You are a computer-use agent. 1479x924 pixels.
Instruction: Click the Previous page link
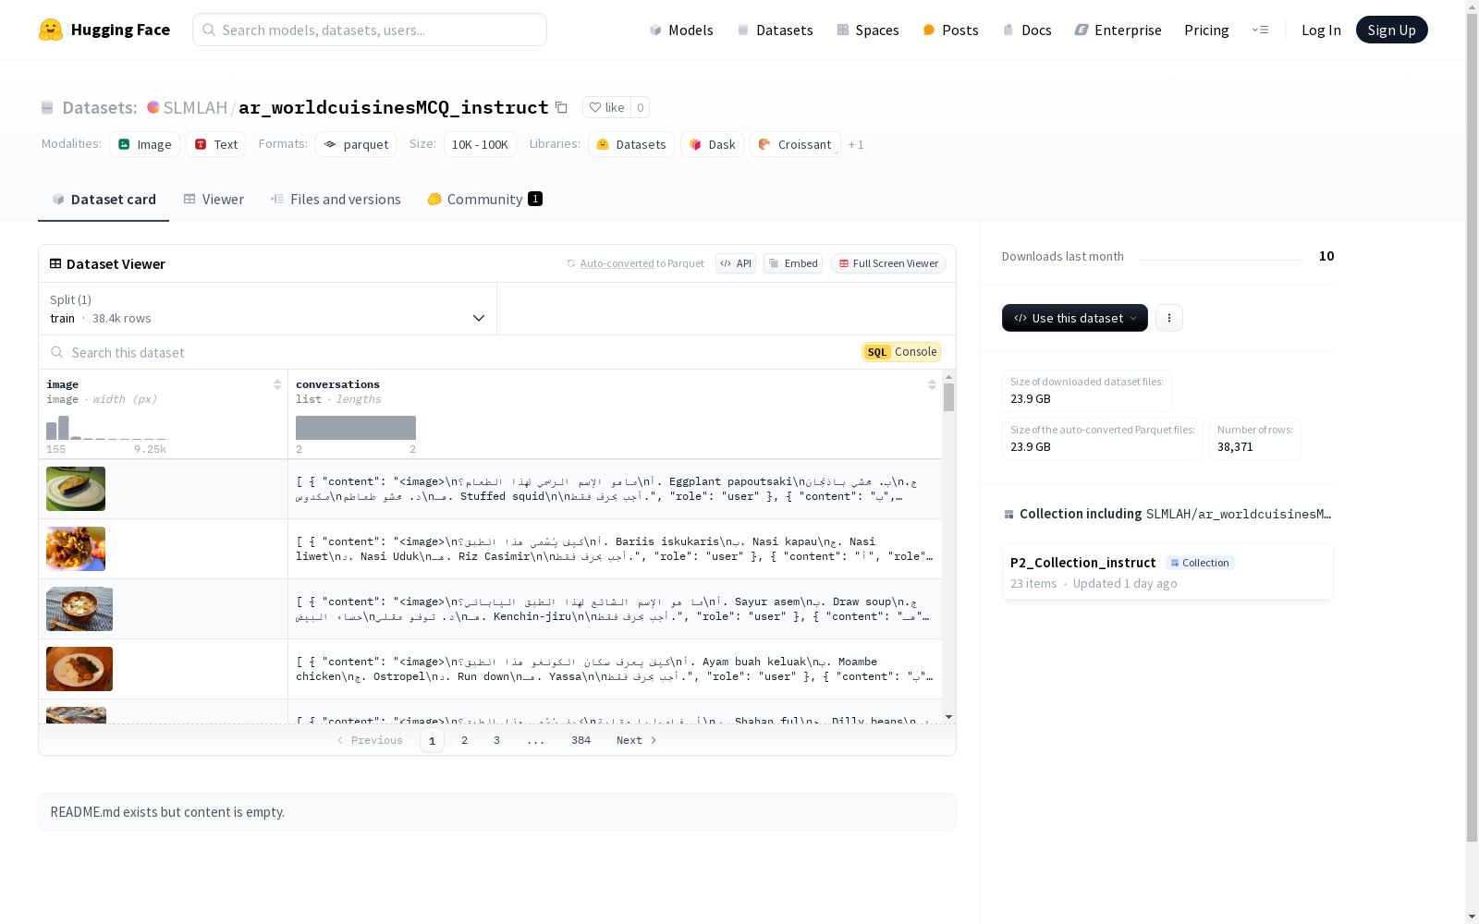click(x=370, y=740)
